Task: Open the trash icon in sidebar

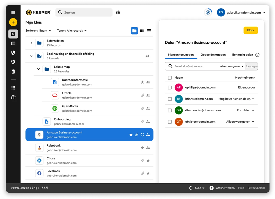Action: [x=13, y=71]
